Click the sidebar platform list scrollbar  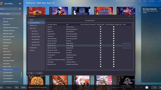click(21, 75)
